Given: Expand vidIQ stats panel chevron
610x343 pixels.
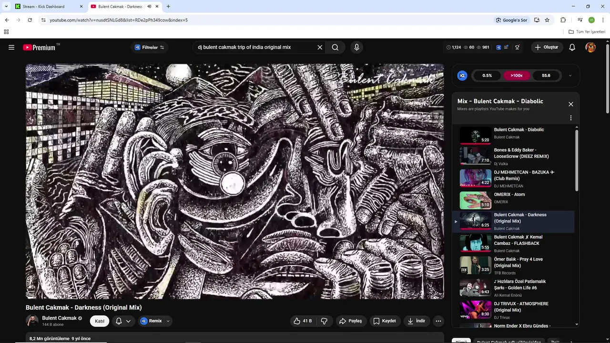Looking at the screenshot, I should pyautogui.click(x=570, y=75).
